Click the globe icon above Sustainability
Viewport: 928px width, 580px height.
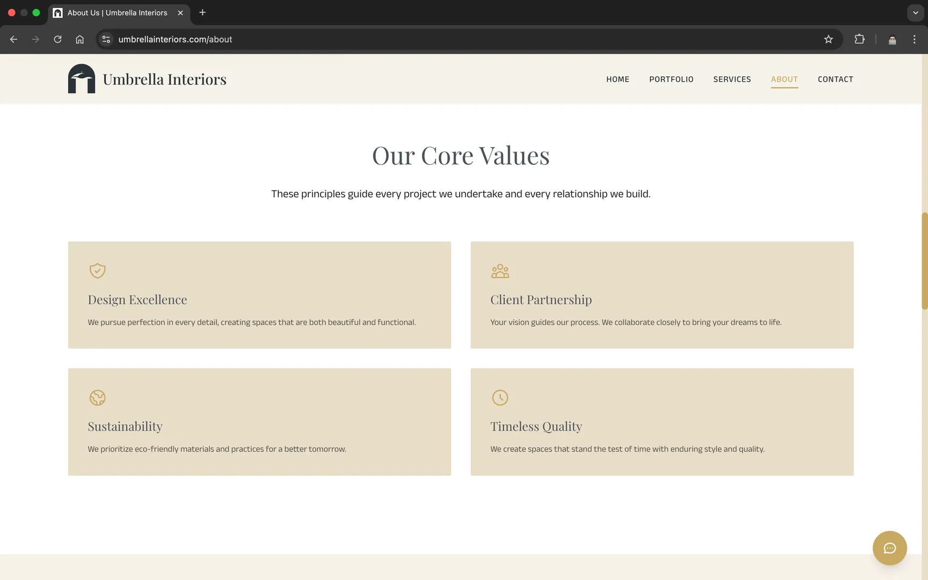coord(97,397)
